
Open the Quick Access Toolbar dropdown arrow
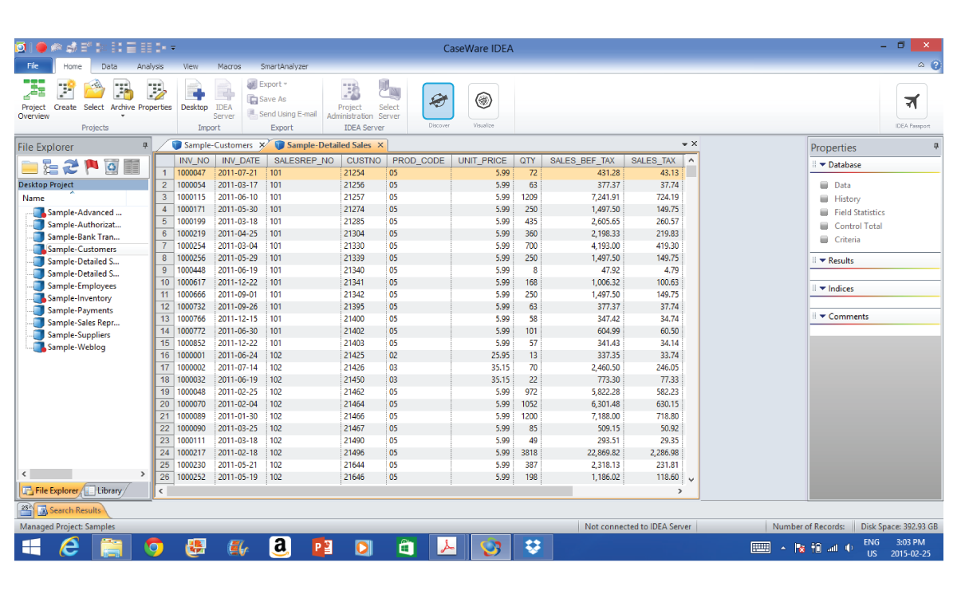click(x=173, y=48)
